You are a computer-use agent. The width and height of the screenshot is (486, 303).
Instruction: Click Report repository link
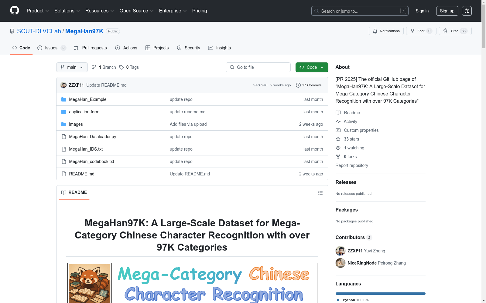point(352,165)
